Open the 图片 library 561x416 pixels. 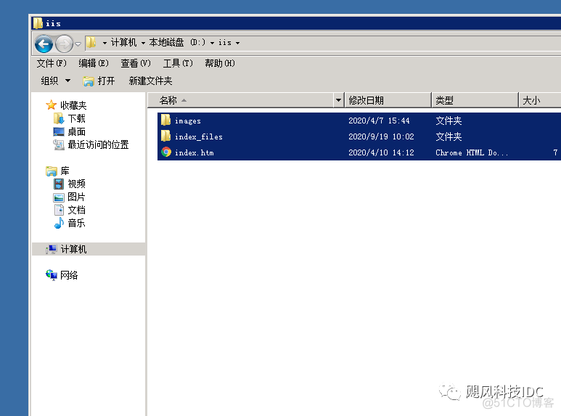76,197
